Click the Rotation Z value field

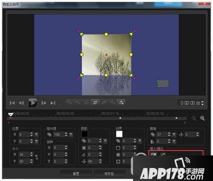pyautogui.click(x=59, y=161)
